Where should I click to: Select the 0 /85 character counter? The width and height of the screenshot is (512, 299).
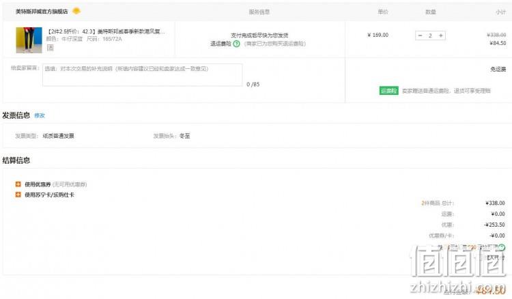[253, 84]
